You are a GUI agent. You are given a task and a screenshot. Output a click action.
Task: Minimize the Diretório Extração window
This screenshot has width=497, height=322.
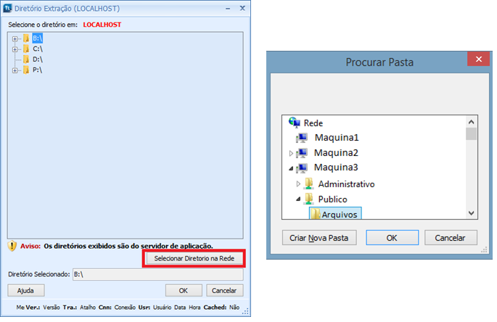click(x=228, y=9)
